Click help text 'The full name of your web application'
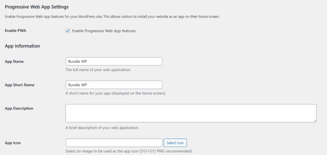This screenshot has height=155, width=327. 98,70
